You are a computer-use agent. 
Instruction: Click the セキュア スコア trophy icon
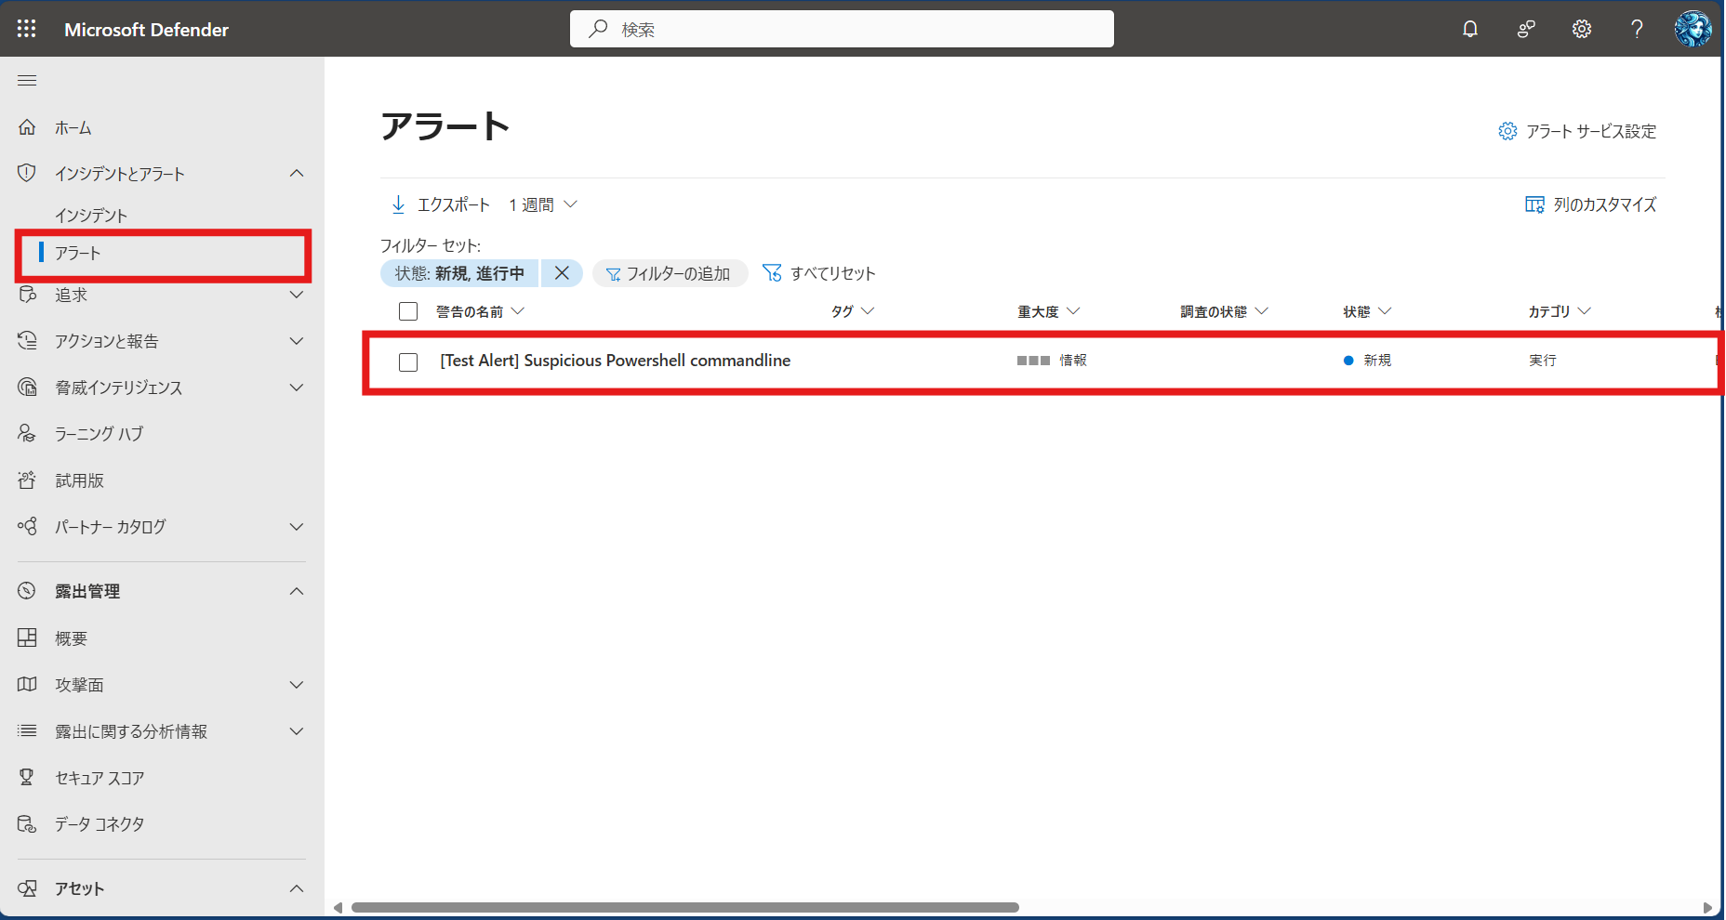point(27,777)
